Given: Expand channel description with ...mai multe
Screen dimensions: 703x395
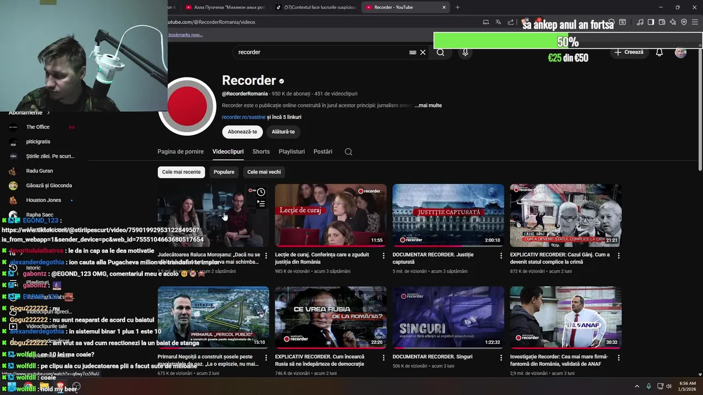Looking at the screenshot, I should [x=428, y=105].
